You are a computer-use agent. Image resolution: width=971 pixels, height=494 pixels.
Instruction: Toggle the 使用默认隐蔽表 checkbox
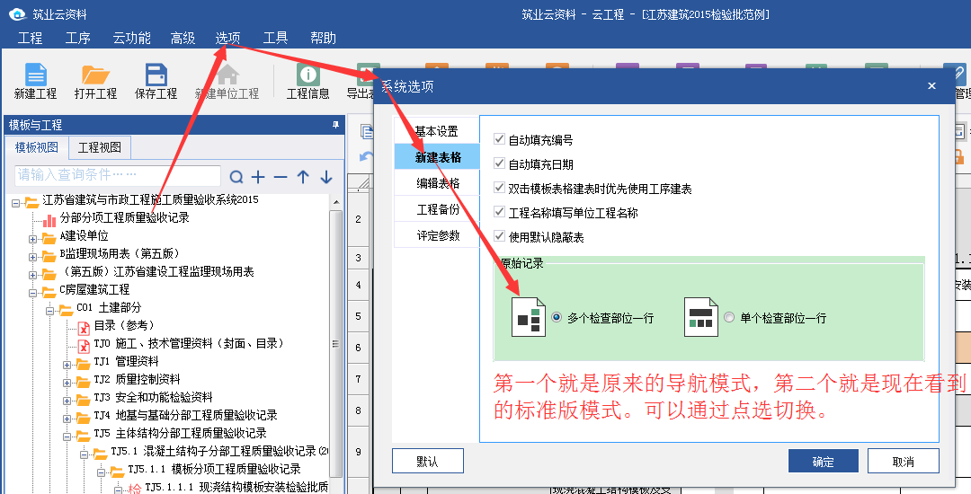(x=500, y=237)
